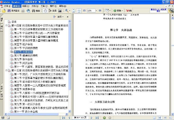Viewport: 174px width, 120px height.
Task: Collapse the 第十五章 bookmark branch
Action: (x=6, y=70)
